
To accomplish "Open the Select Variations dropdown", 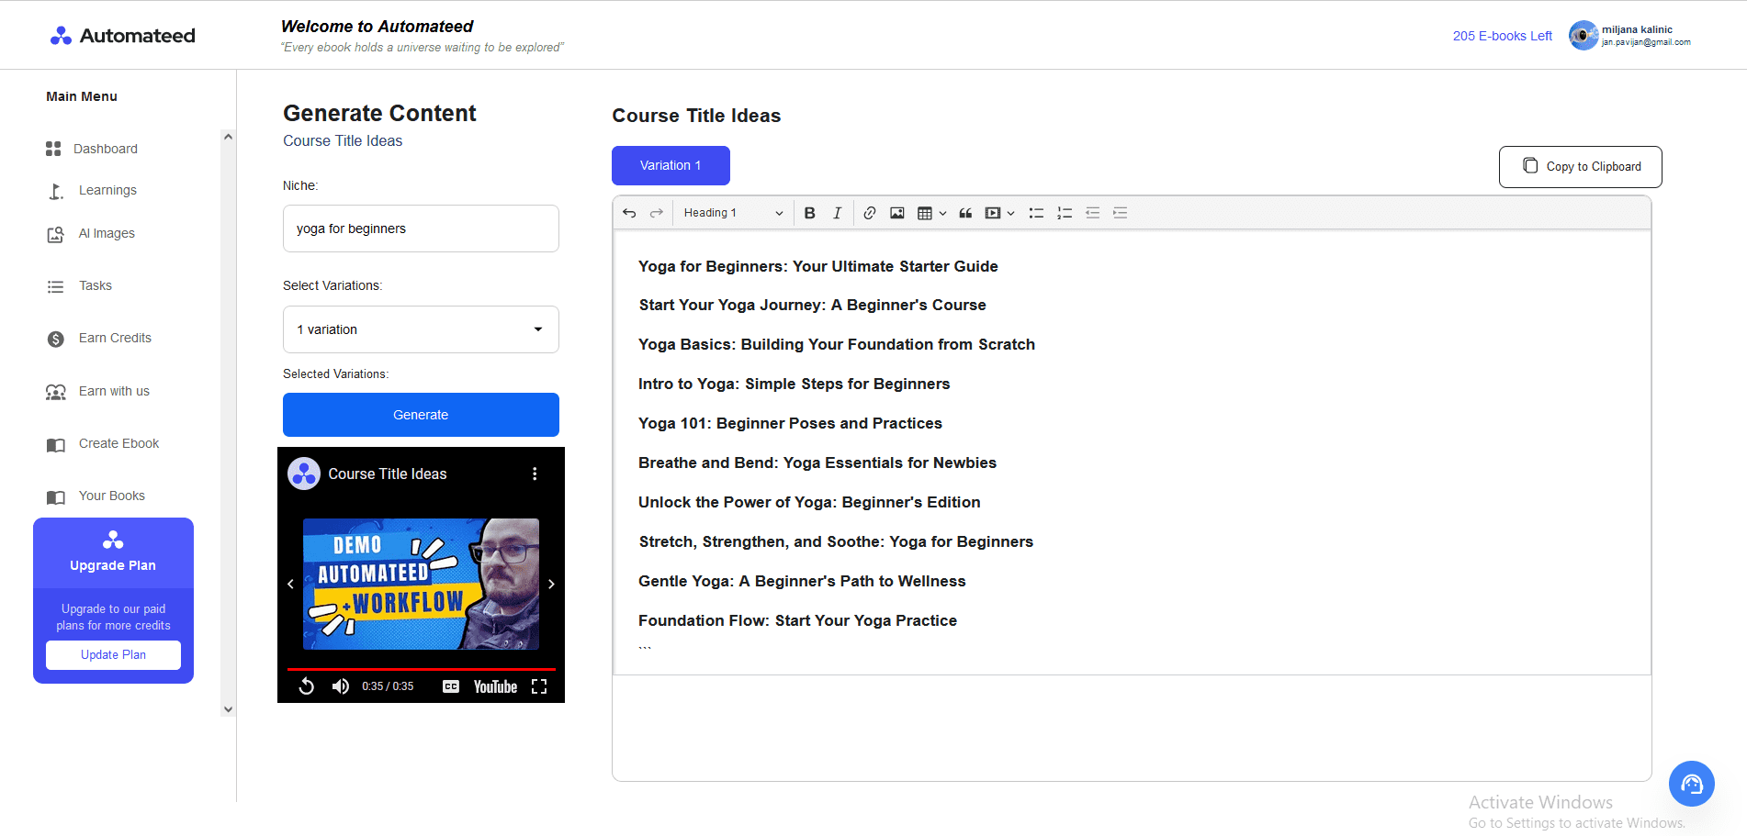I will coord(420,329).
